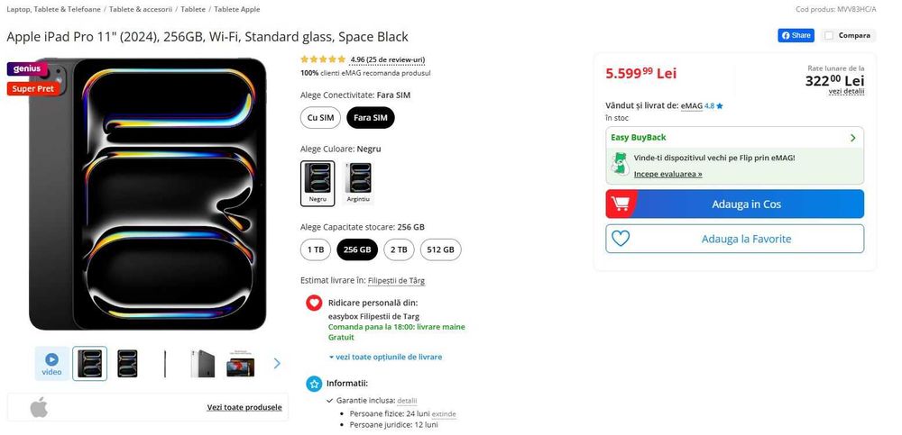Select the Argintiu color swatch

pos(358,183)
